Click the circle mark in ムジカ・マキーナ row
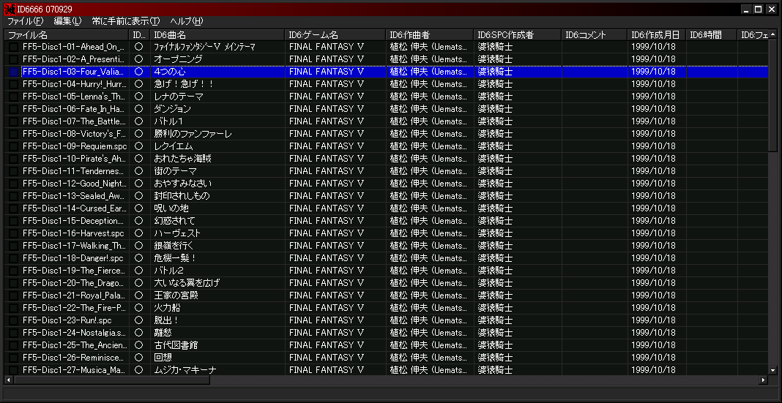Viewport: 782px width, 403px height. pyautogui.click(x=139, y=370)
